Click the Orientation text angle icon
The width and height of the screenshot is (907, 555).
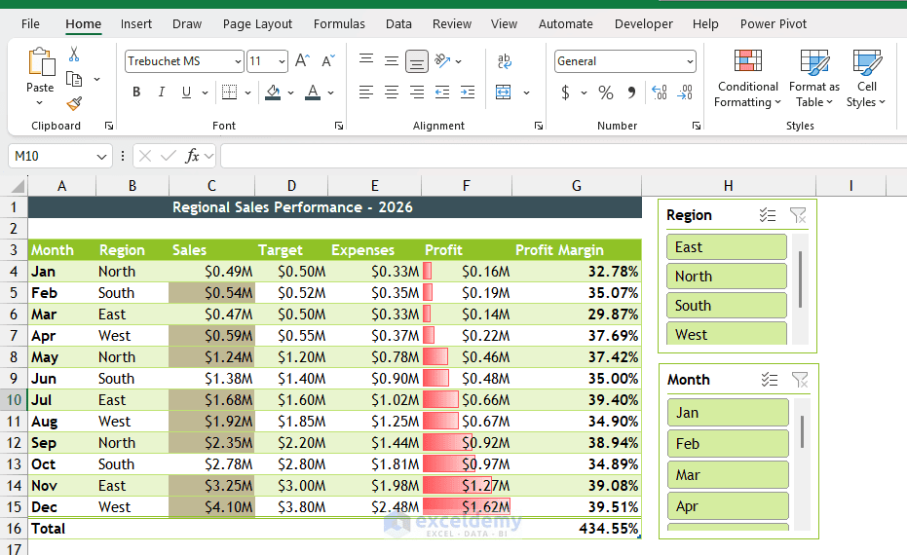click(x=442, y=60)
